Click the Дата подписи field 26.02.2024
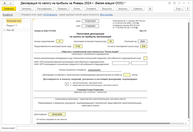The height and width of the screenshot is (132, 193). [57, 114]
